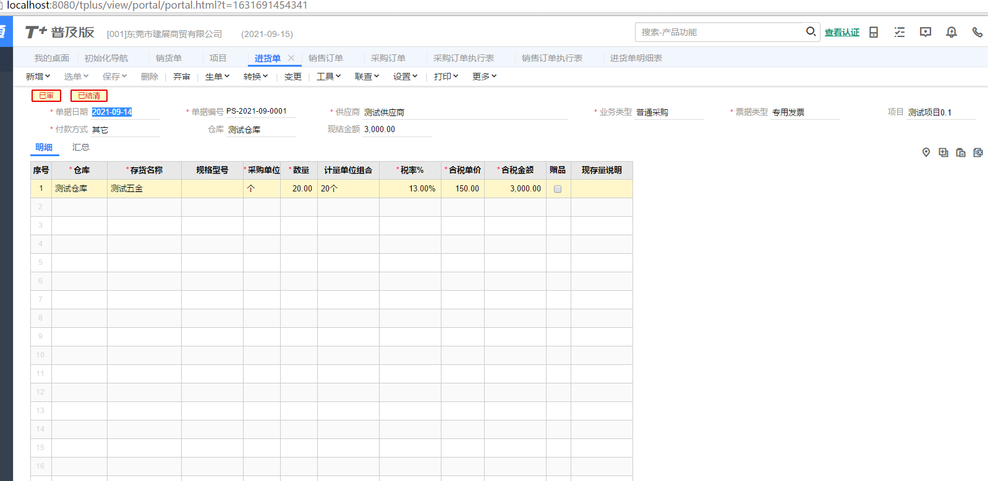Screen dimensions: 988x481
Task: Switch to 采购订单执行表 tab
Action: 464,58
